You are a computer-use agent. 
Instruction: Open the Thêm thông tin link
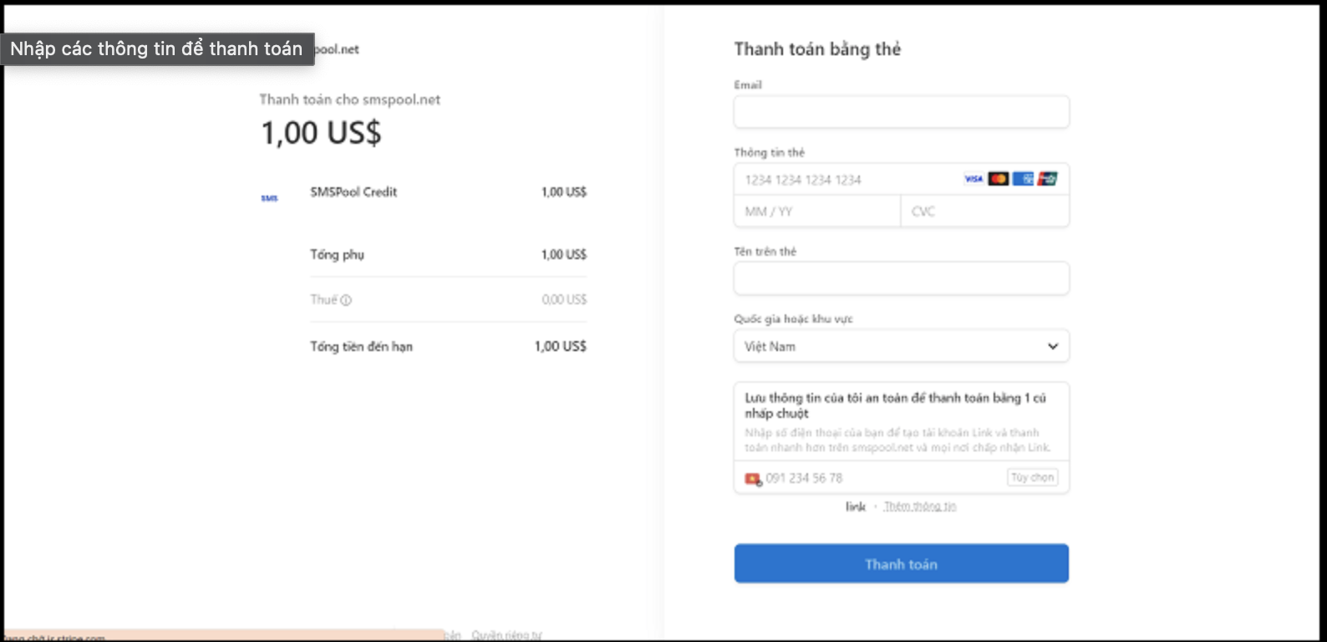(x=919, y=507)
